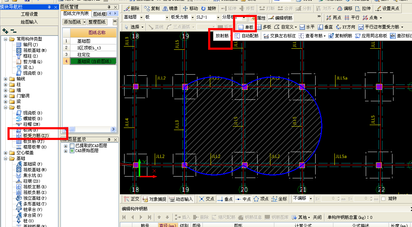Select 水平 horizontal rebar direction
The width and height of the screenshot is (412, 227).
[307, 27]
